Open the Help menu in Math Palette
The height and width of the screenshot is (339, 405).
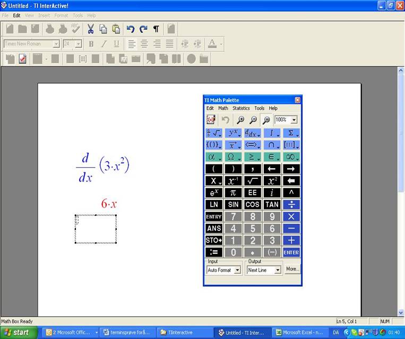point(273,108)
